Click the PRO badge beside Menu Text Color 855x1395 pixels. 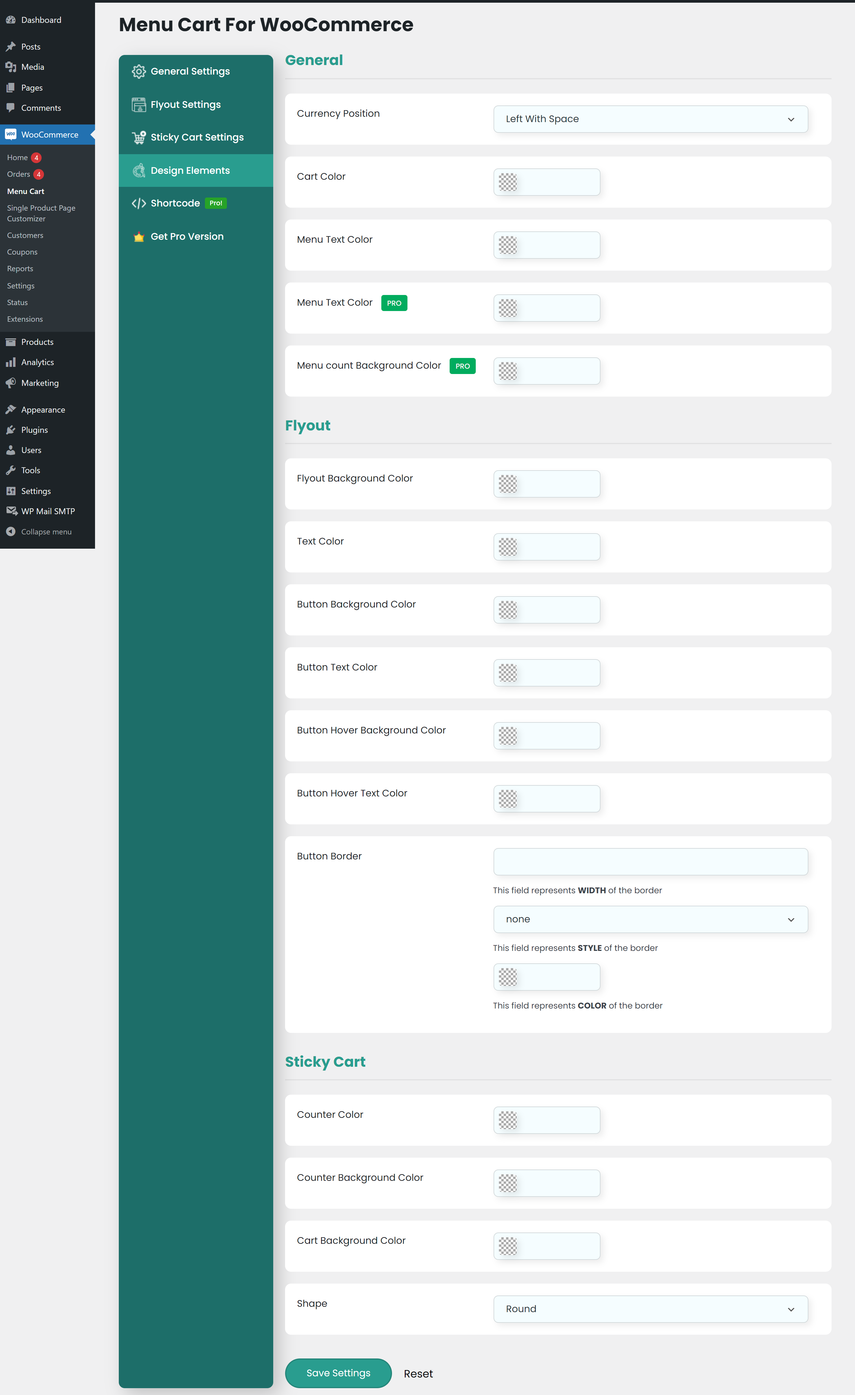click(394, 303)
